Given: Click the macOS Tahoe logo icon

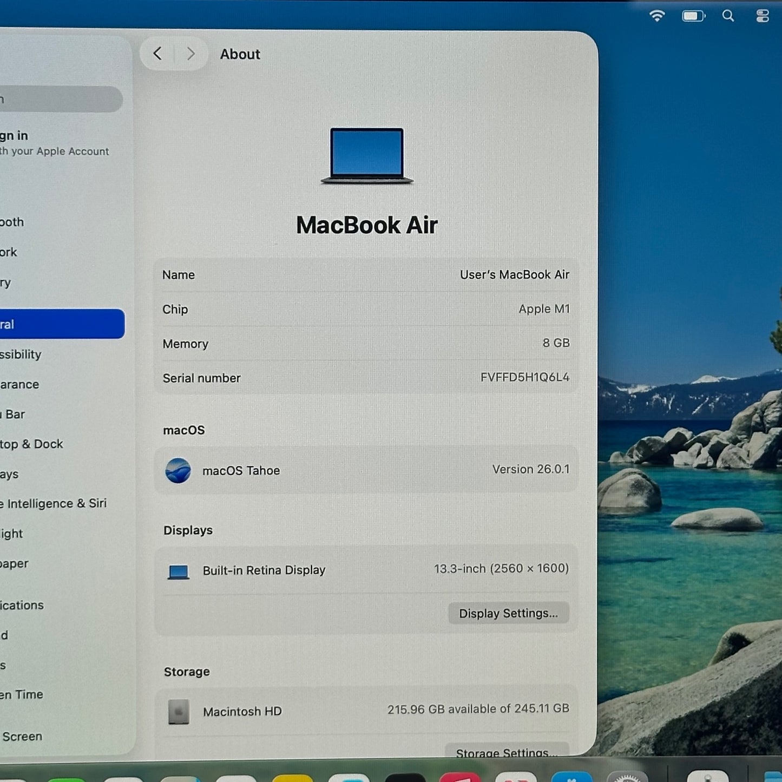Looking at the screenshot, I should [x=178, y=470].
